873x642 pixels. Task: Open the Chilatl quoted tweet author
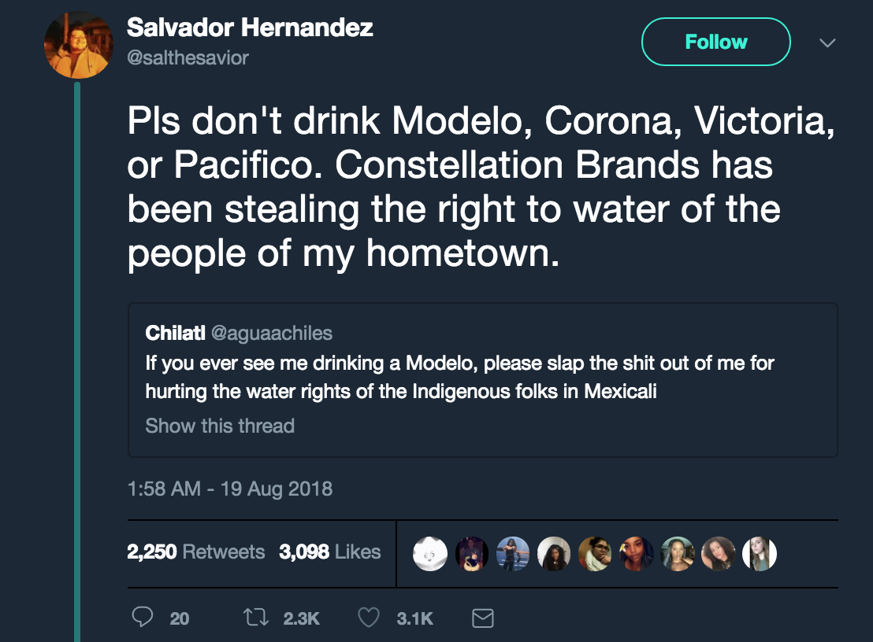(175, 333)
